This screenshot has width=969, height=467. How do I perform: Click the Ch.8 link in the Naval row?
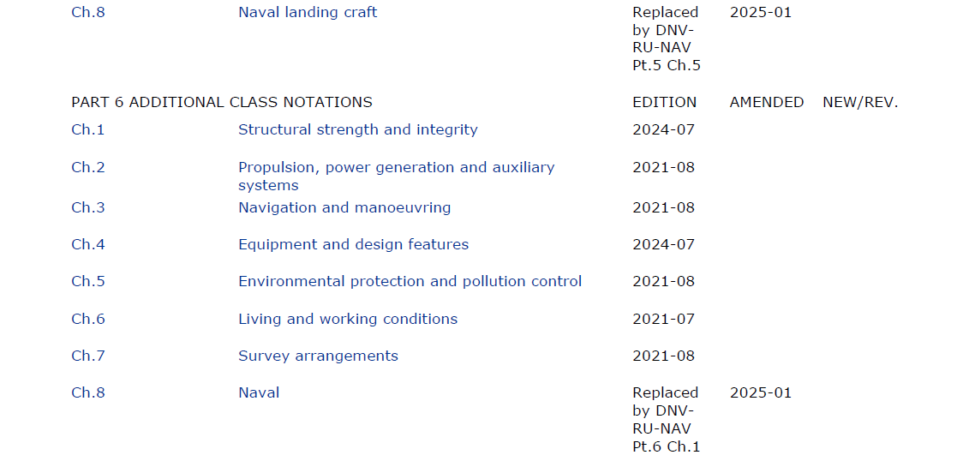87,393
